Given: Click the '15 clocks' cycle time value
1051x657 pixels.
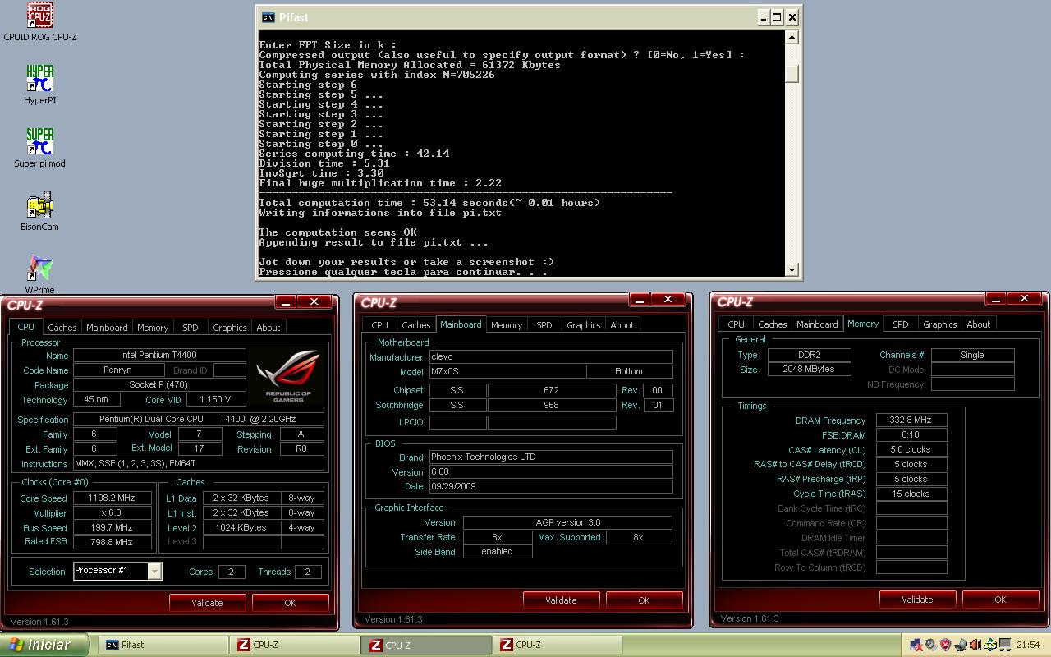Looking at the screenshot, I should pyautogui.click(x=911, y=494).
